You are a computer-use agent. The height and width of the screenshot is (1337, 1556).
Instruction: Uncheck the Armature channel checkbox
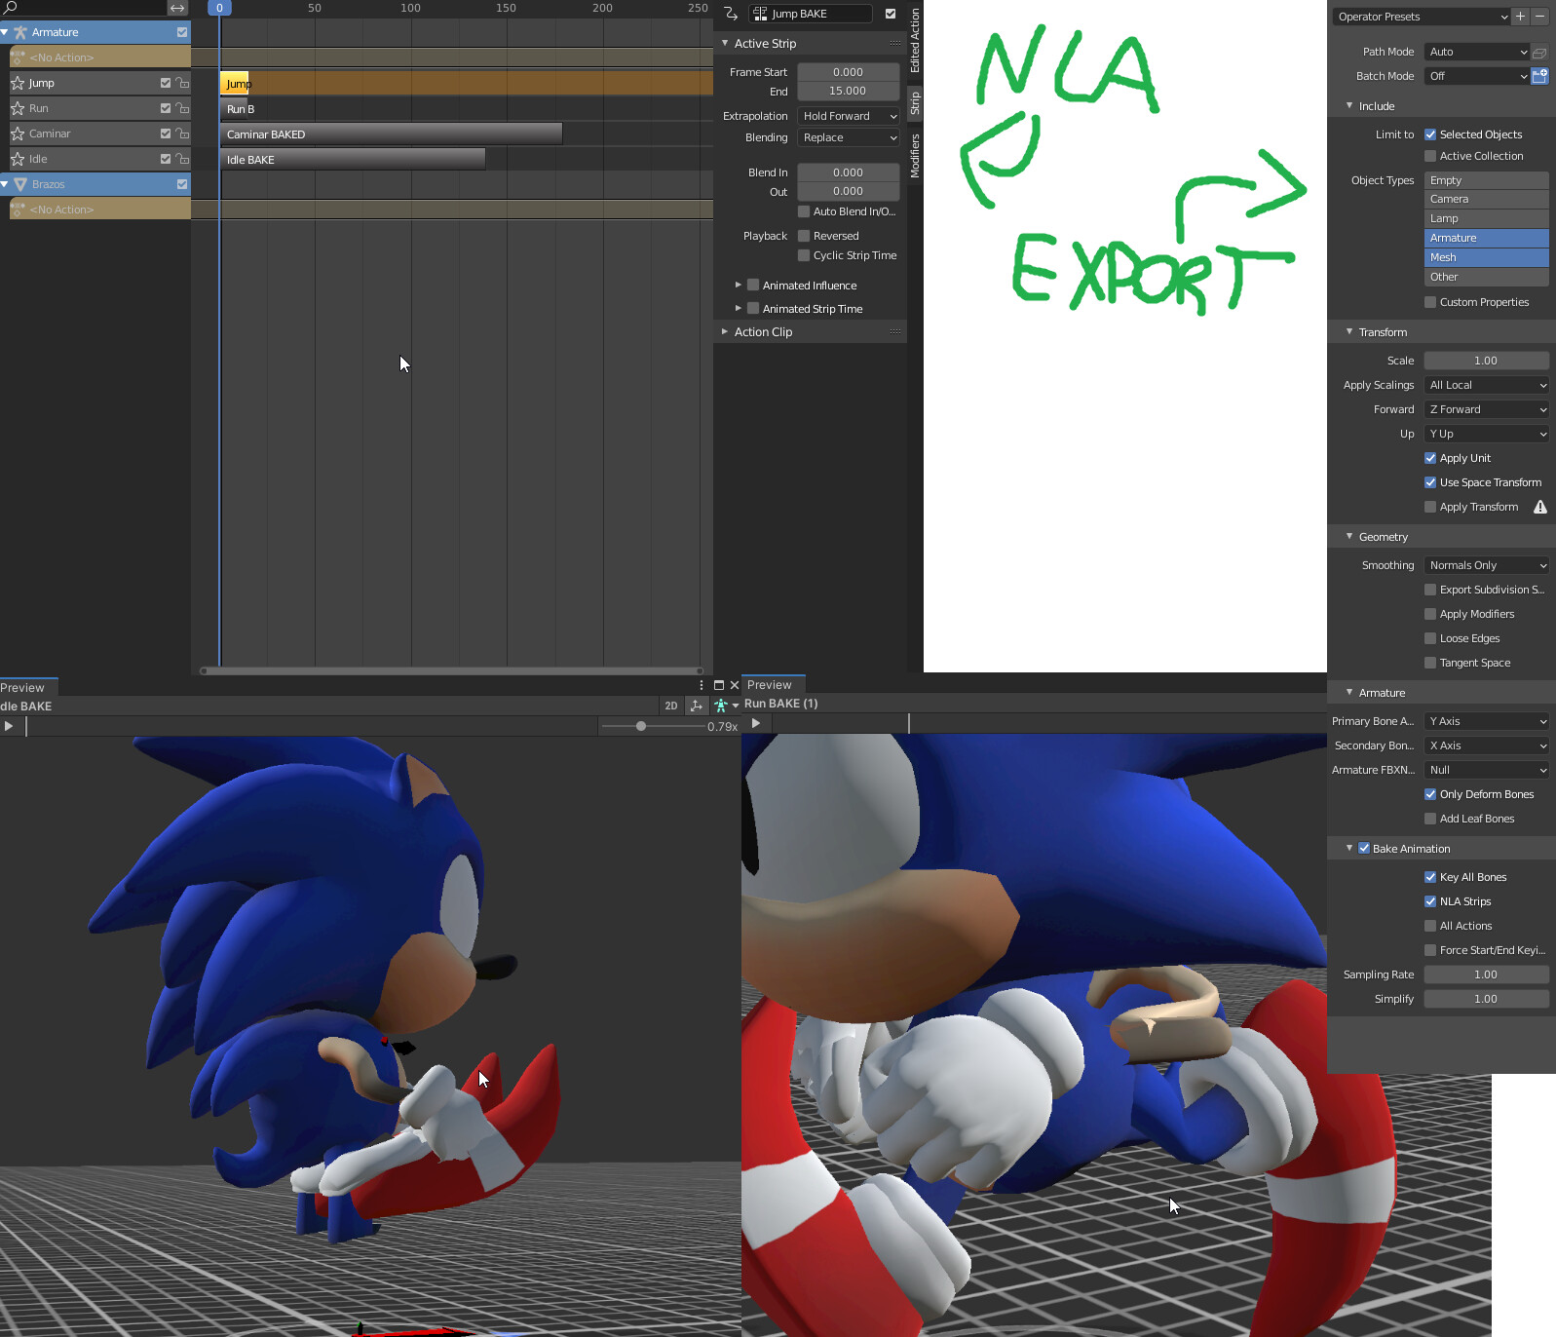click(x=182, y=32)
